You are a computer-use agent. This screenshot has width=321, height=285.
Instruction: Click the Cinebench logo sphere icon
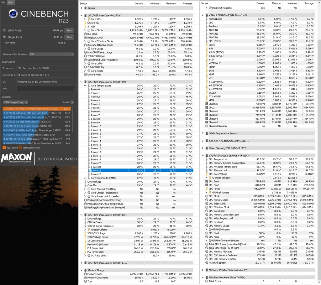tap(13, 14)
